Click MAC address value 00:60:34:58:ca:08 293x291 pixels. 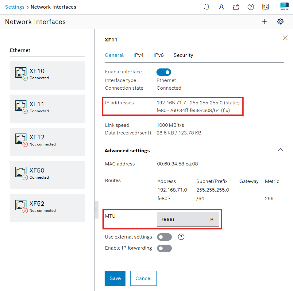177,164
